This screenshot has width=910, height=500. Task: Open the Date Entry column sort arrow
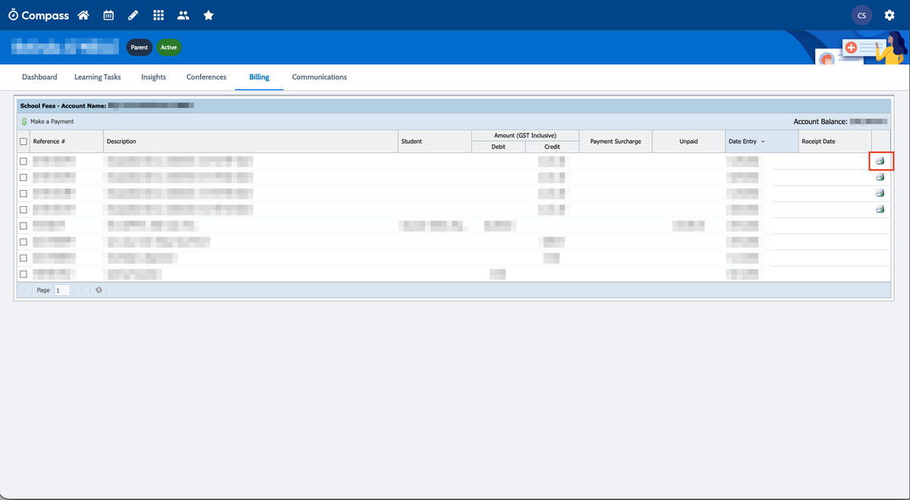763,142
